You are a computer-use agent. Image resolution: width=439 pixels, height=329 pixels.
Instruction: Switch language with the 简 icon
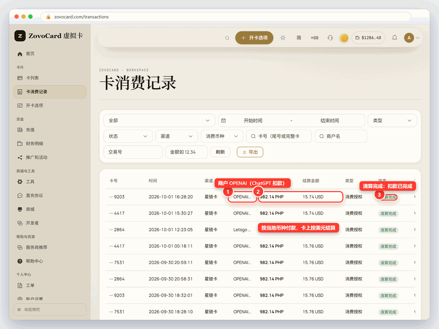[299, 38]
